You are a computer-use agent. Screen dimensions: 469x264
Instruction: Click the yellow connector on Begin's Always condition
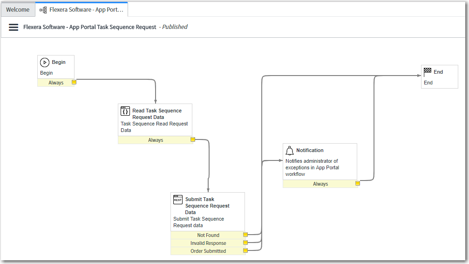pos(74,82)
